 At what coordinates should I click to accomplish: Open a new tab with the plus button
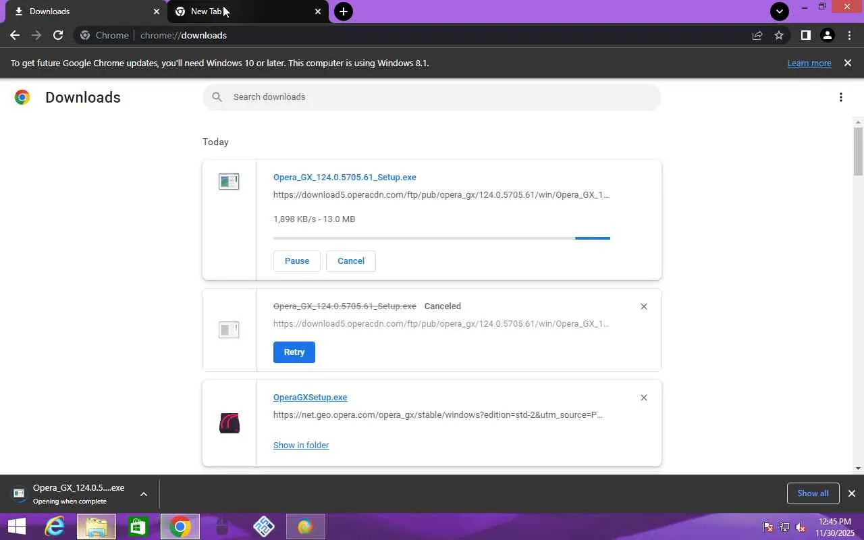point(344,11)
